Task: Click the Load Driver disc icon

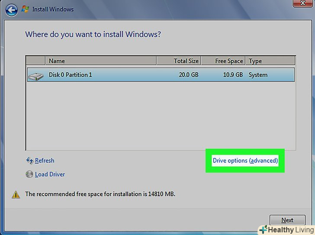Action: tap(29, 174)
